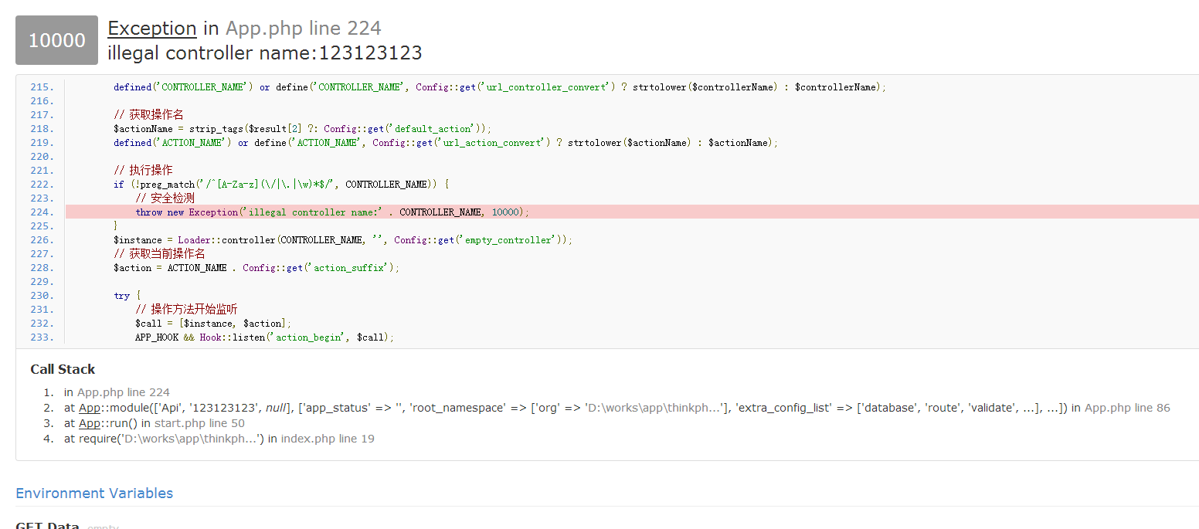Click the highlighted throw new Exception line

pyautogui.click(x=332, y=212)
